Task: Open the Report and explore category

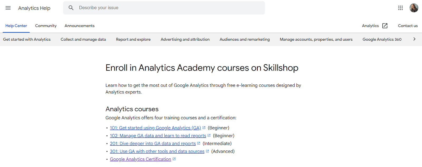Action: pos(133,39)
